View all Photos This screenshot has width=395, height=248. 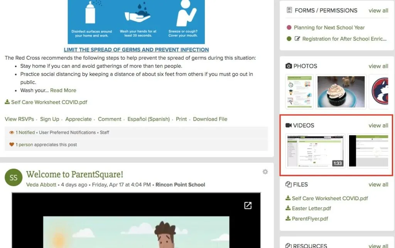378,66
